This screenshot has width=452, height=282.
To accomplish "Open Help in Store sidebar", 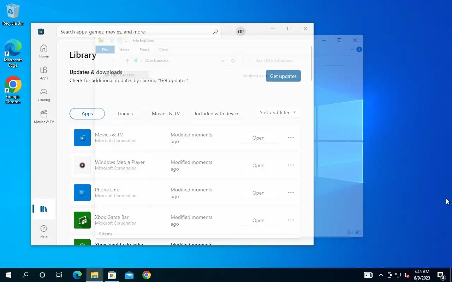I will click(44, 232).
